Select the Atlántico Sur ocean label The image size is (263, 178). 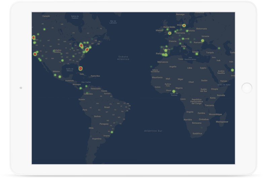(153, 130)
